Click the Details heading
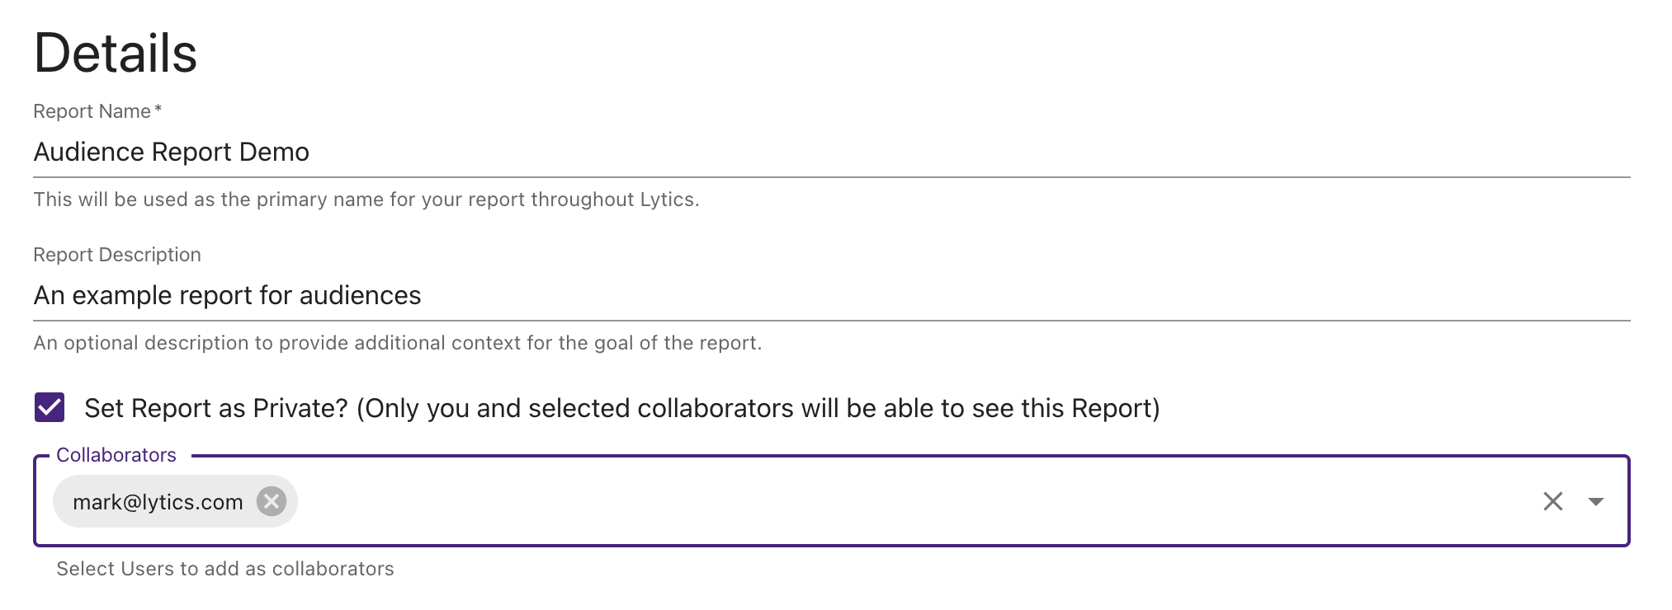1672x610 pixels. click(116, 53)
